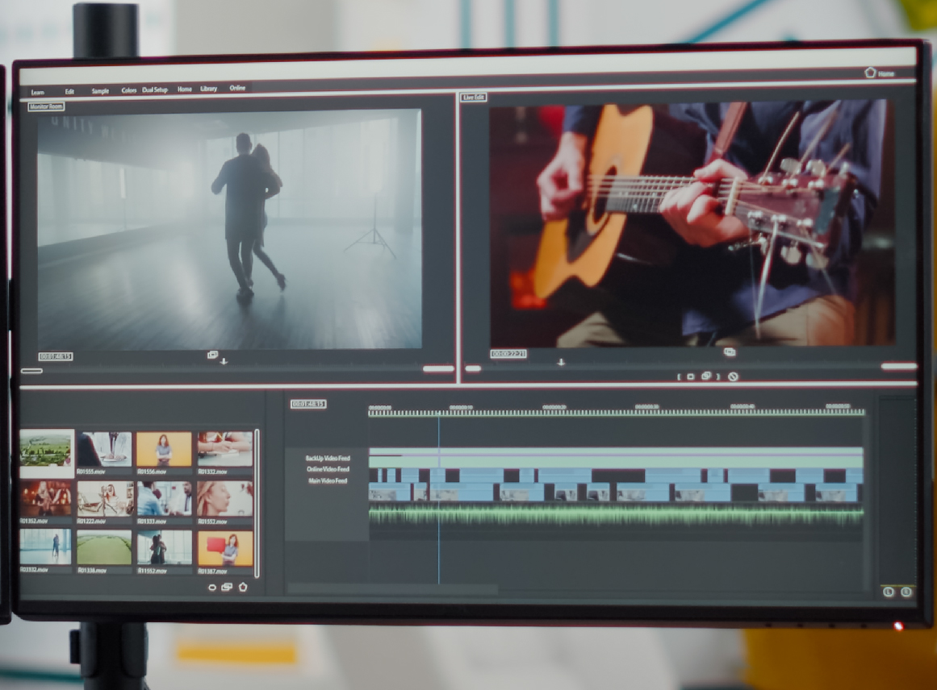Open the Colors menu
The image size is (937, 690).
[129, 90]
